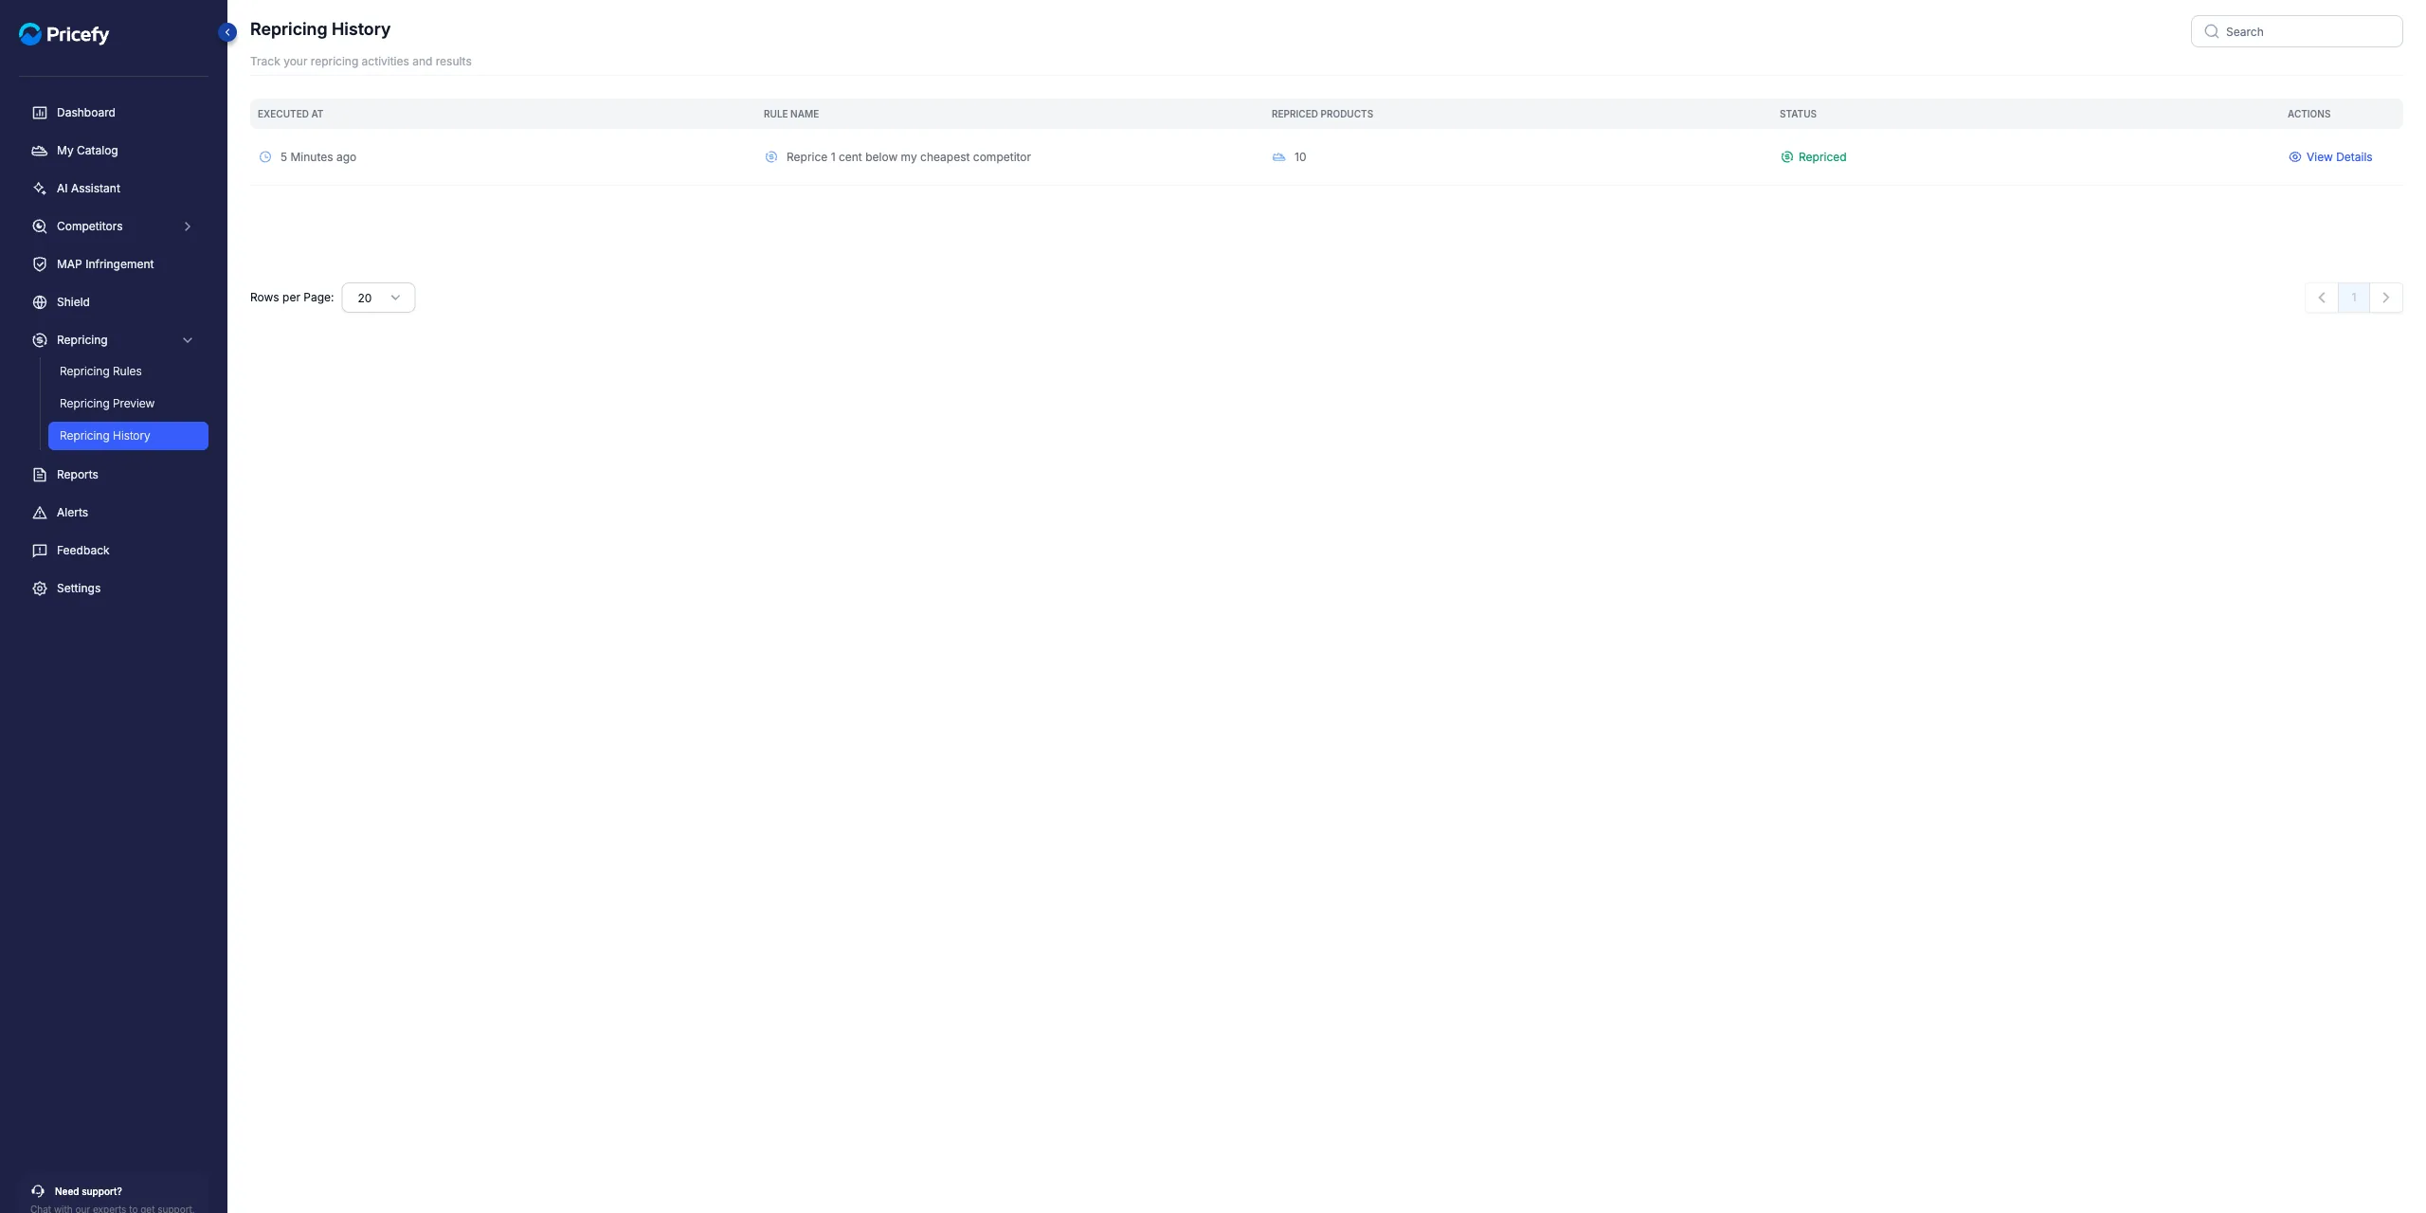Screen dimensions: 2426x1213
Task: Open the Reports section
Action: (x=114, y=475)
